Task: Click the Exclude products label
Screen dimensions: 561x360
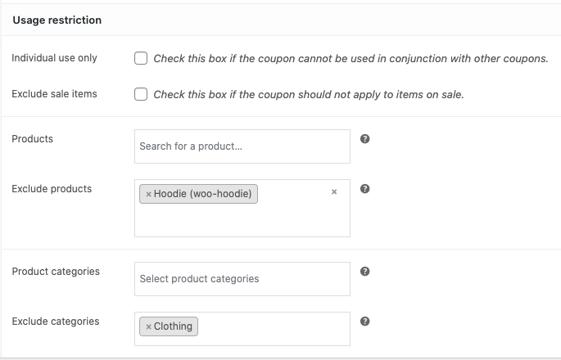Action: (52, 189)
